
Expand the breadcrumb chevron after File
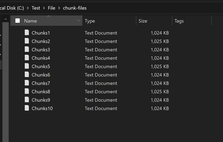point(59,8)
